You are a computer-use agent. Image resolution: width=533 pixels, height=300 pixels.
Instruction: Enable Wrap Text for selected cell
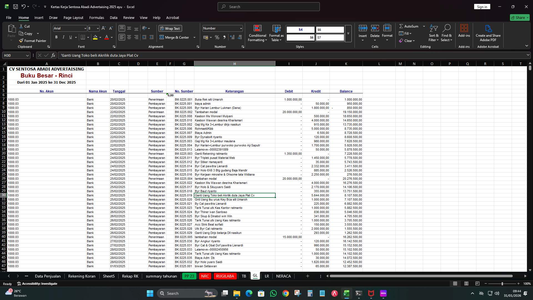click(x=170, y=28)
